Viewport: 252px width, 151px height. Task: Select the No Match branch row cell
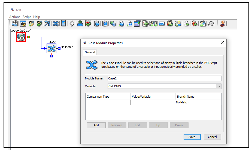pos(198,102)
